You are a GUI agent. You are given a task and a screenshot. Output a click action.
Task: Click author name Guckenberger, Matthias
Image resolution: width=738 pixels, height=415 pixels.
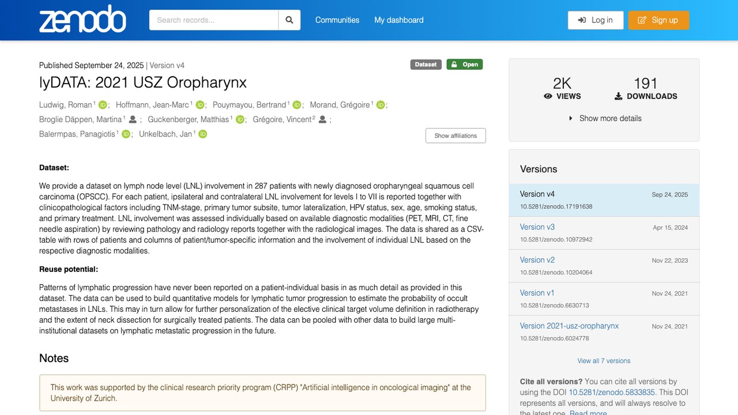click(189, 119)
